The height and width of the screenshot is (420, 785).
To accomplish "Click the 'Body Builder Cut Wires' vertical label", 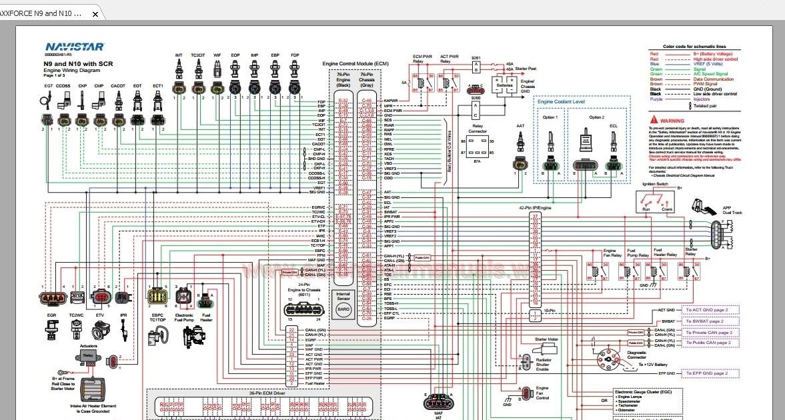I will [449, 152].
